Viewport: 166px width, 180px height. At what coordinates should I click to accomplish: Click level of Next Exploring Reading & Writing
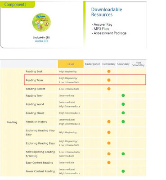point(70,154)
